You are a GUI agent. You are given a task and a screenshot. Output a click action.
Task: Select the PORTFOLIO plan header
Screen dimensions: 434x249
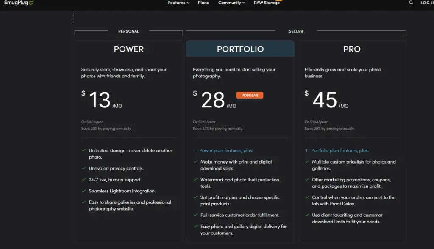(x=240, y=49)
